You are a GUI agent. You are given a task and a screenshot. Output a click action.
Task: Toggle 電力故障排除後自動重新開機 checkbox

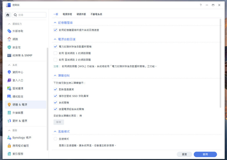[56, 47]
